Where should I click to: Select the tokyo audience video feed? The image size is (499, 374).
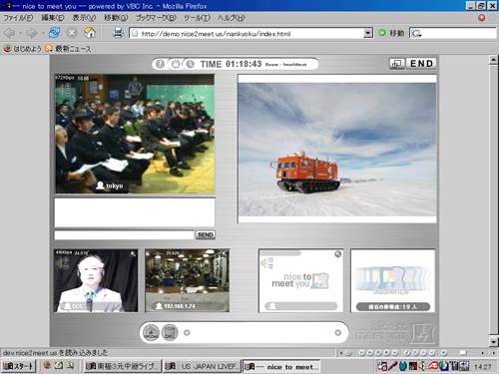(x=135, y=134)
